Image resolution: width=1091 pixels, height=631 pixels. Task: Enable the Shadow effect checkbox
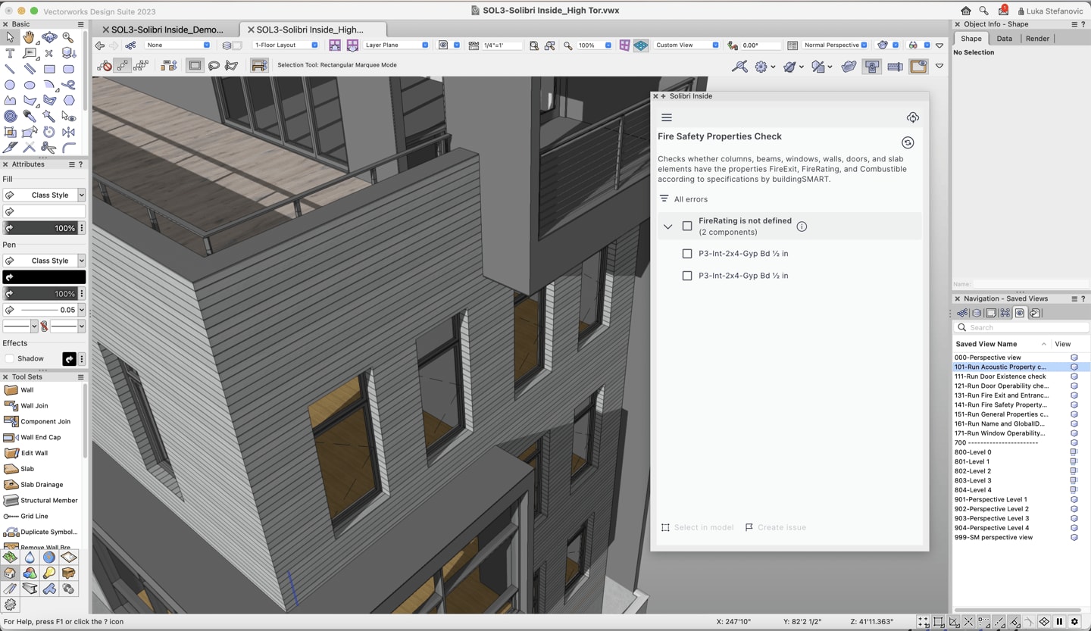(x=10, y=359)
